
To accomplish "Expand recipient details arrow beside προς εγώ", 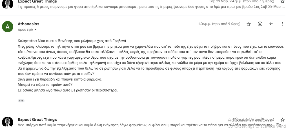I will (x=36, y=29).
